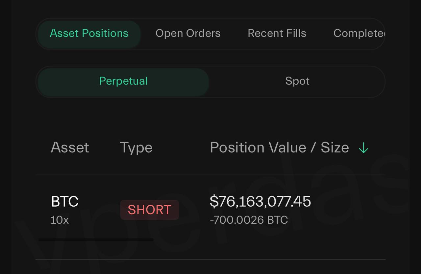
Task: Click Position Value / Size header text
Action: coord(279,148)
